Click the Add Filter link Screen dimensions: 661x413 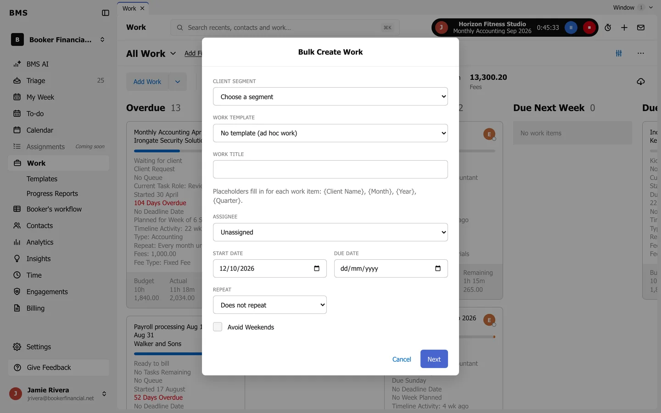pyautogui.click(x=193, y=53)
